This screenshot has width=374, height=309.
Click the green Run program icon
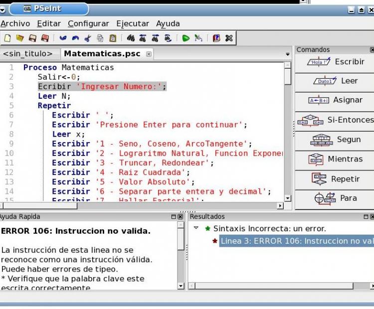coord(186,38)
